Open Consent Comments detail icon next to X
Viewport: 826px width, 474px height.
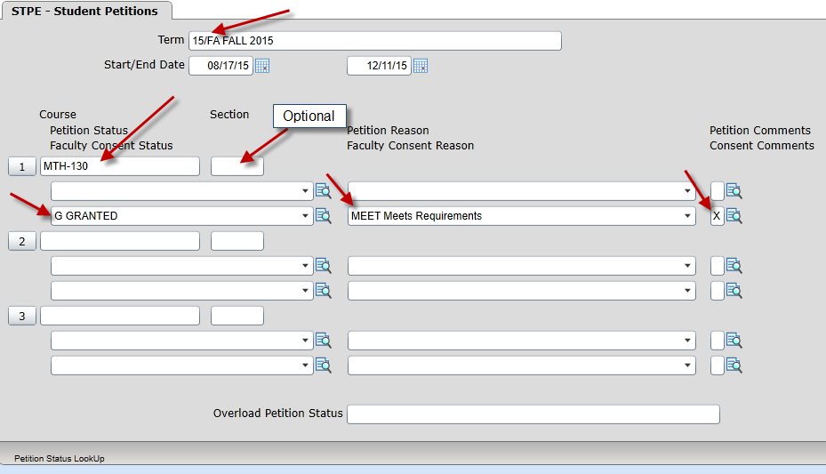coord(734,216)
